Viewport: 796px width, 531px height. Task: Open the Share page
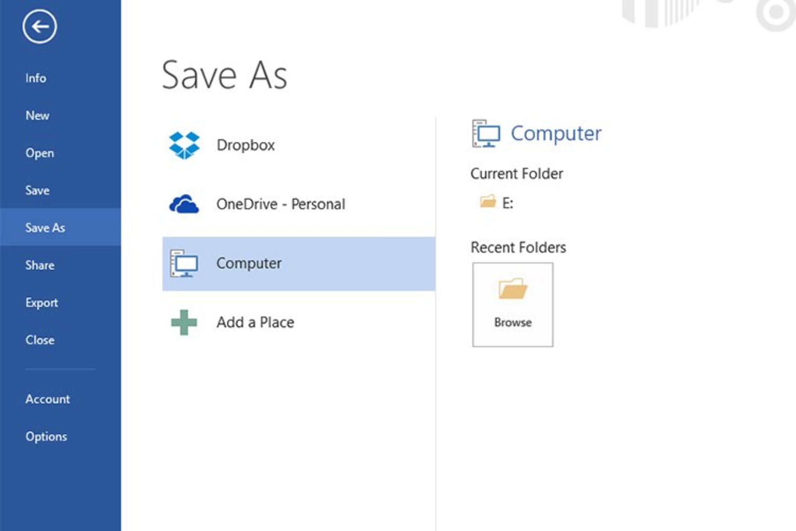40,265
